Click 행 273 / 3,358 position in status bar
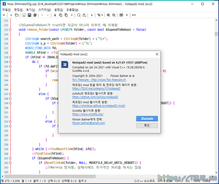This screenshot has width=219, height=184. point(10,181)
